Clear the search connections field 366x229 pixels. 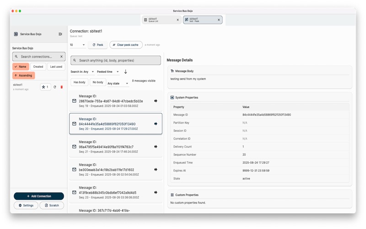click(x=61, y=56)
